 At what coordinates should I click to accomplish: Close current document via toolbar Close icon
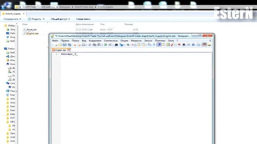point(75,44)
